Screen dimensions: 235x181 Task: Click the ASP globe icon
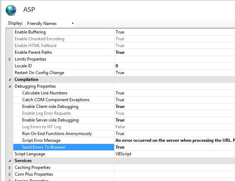11,10
